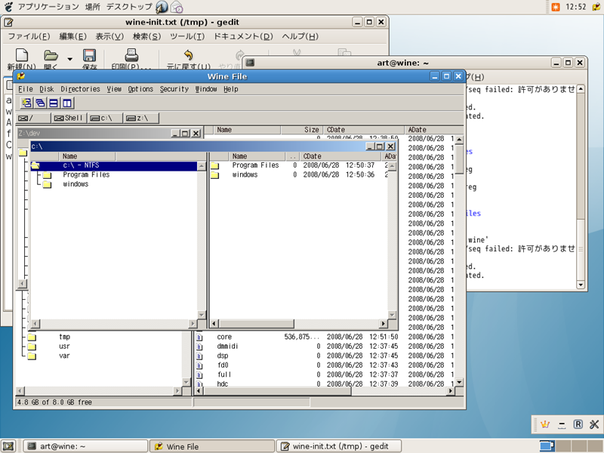Screen dimensions: 604x453
Task: Click the var folder icon
Action: coord(32,356)
